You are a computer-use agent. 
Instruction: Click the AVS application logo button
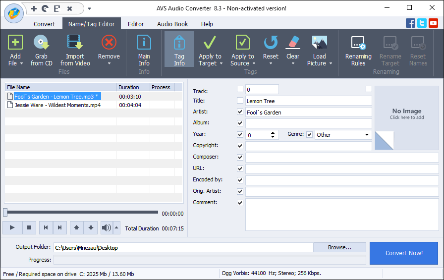[13, 13]
